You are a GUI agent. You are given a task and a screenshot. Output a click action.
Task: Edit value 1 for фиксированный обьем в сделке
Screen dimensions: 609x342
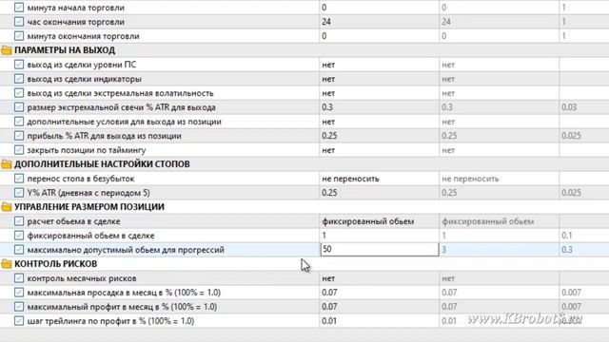point(379,236)
